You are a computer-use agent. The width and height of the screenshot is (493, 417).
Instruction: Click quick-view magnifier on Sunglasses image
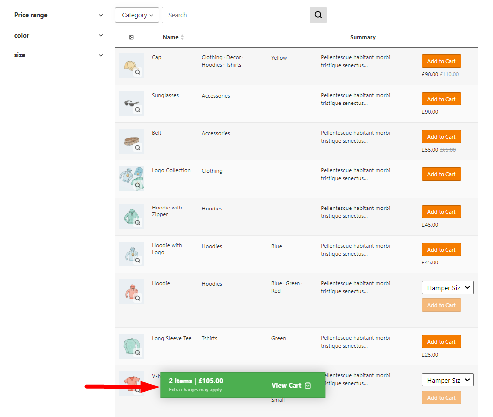[138, 110]
